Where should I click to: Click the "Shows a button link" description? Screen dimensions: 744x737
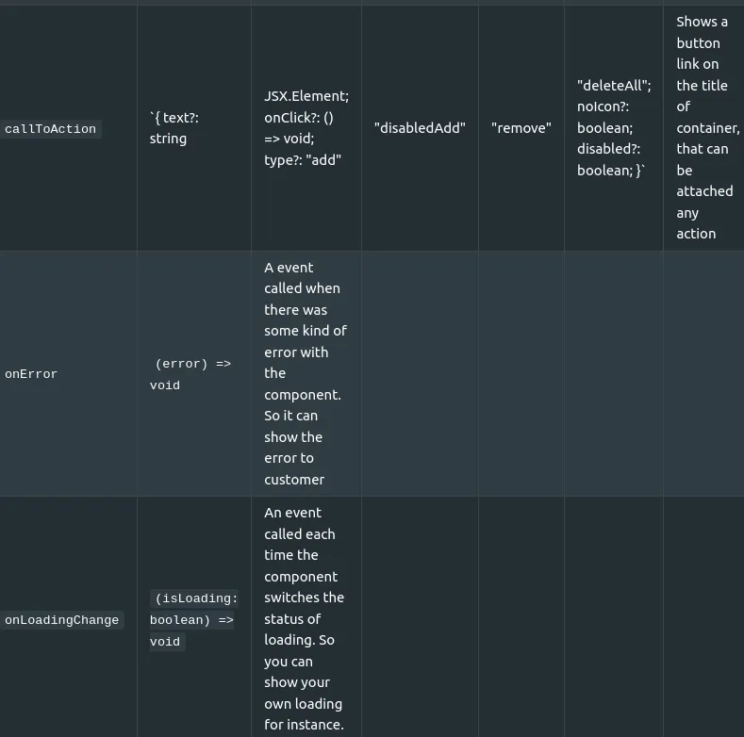[707, 127]
